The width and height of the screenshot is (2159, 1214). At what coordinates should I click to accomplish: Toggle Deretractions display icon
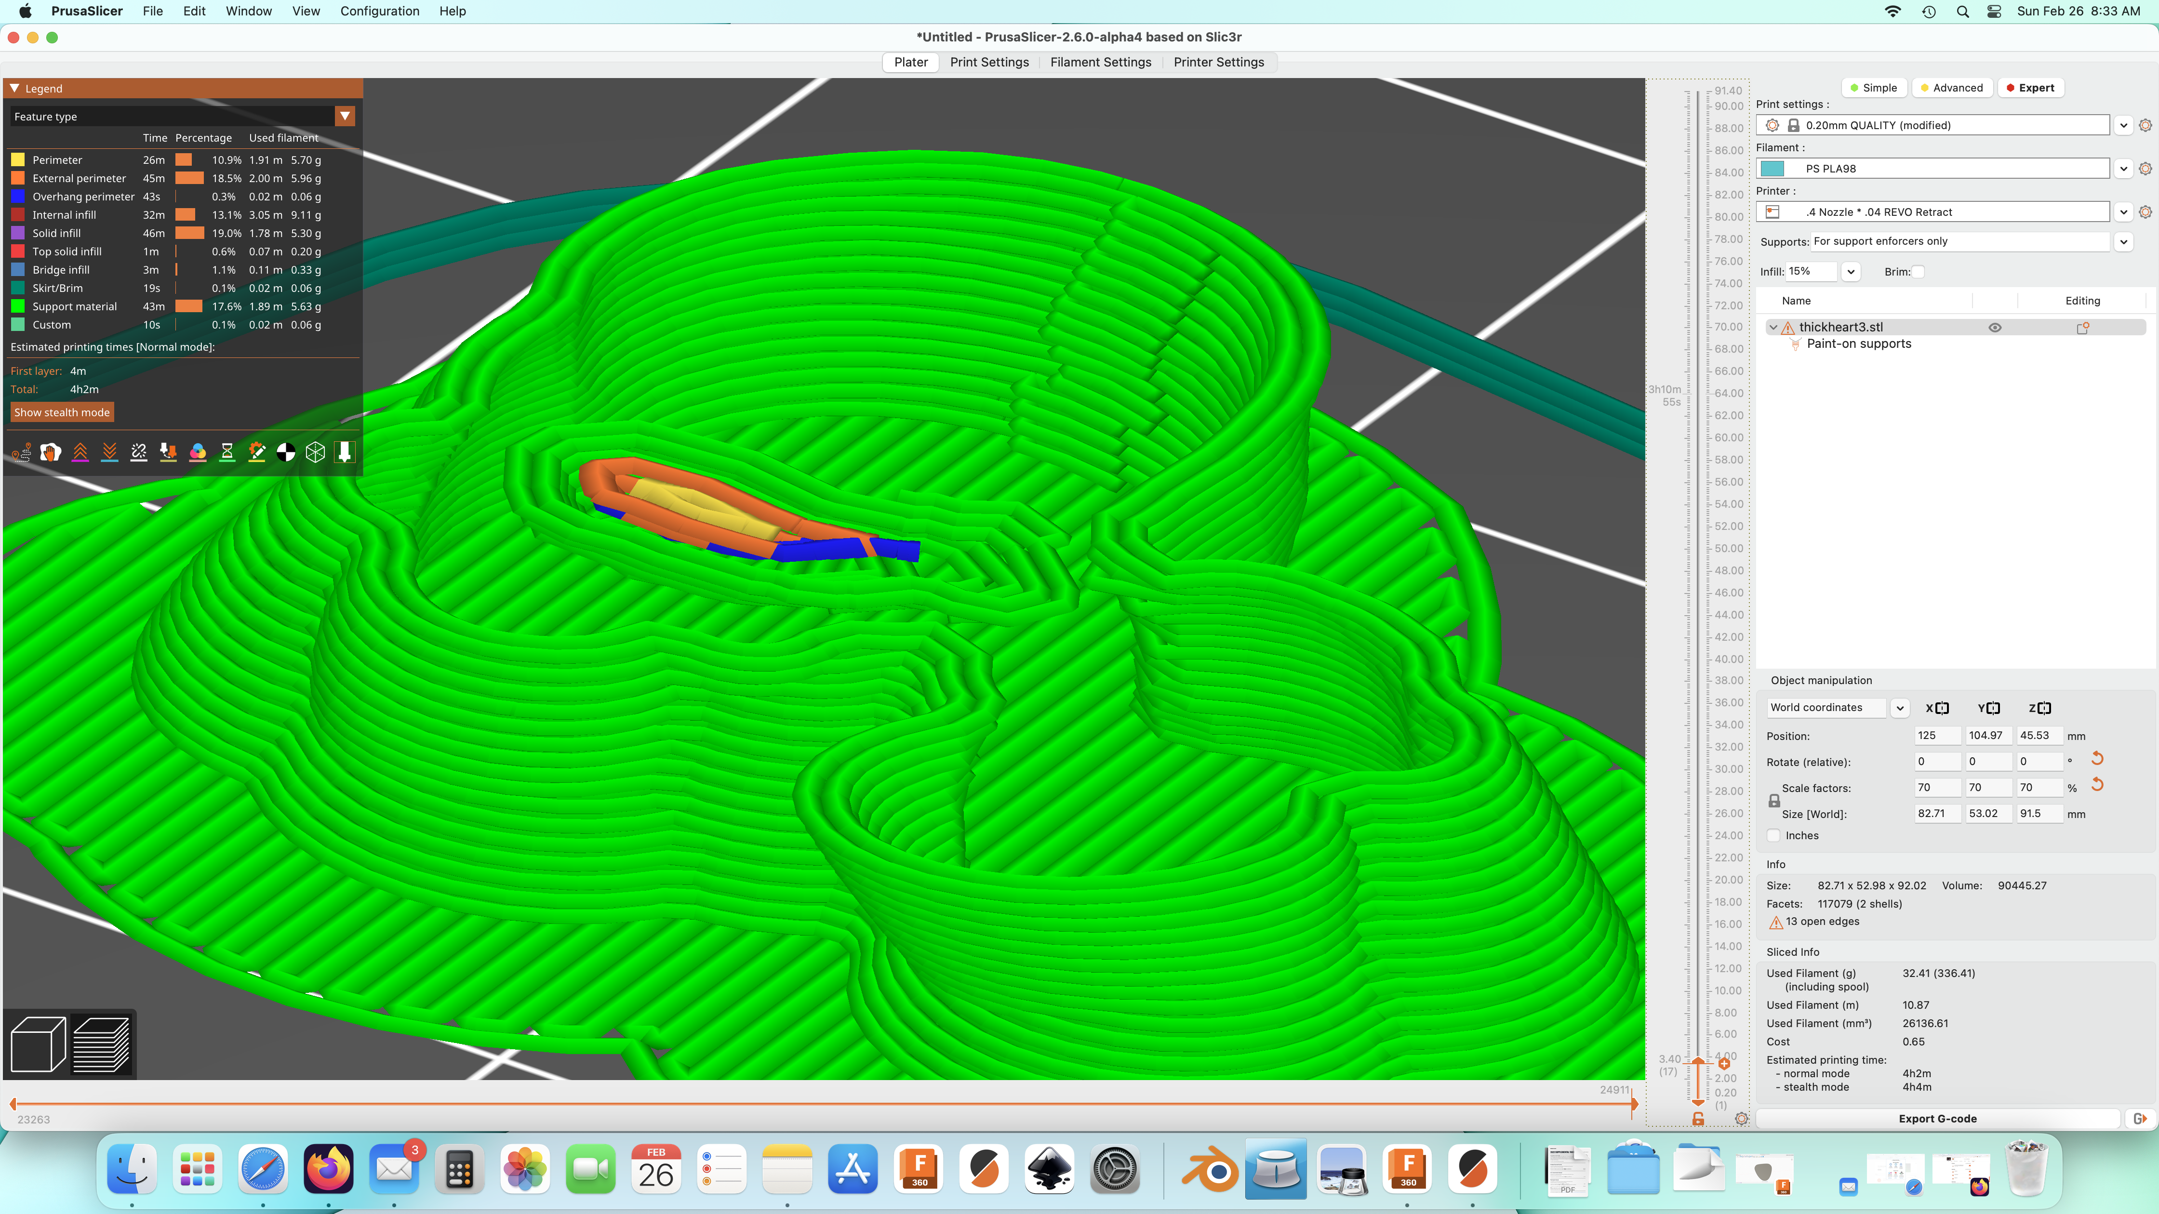[110, 452]
